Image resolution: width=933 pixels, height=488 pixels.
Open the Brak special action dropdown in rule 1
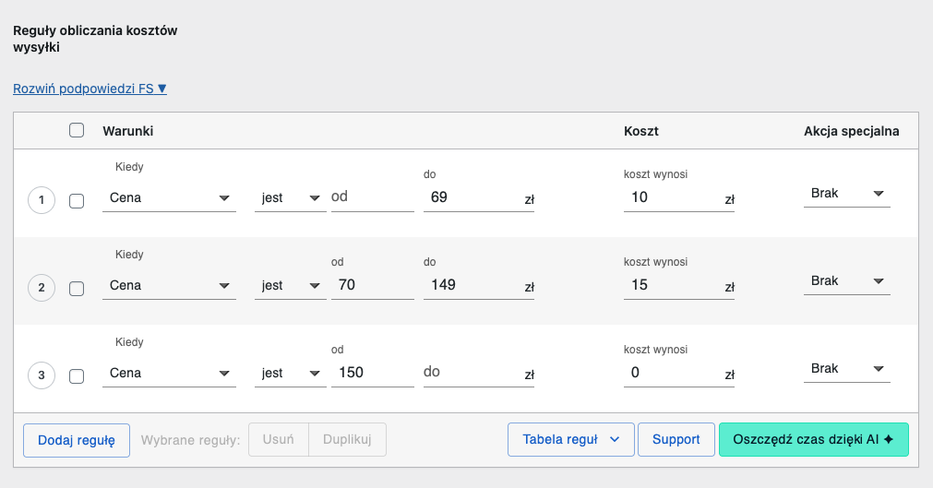[x=846, y=194]
